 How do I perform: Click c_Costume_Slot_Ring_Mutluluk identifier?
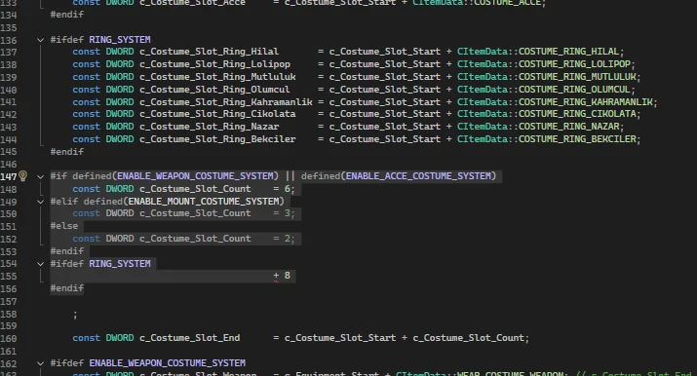point(217,77)
